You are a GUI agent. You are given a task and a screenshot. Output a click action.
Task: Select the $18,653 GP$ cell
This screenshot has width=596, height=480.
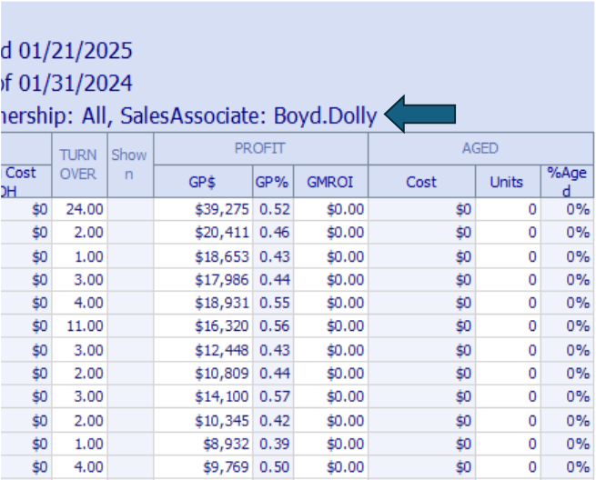click(203, 256)
